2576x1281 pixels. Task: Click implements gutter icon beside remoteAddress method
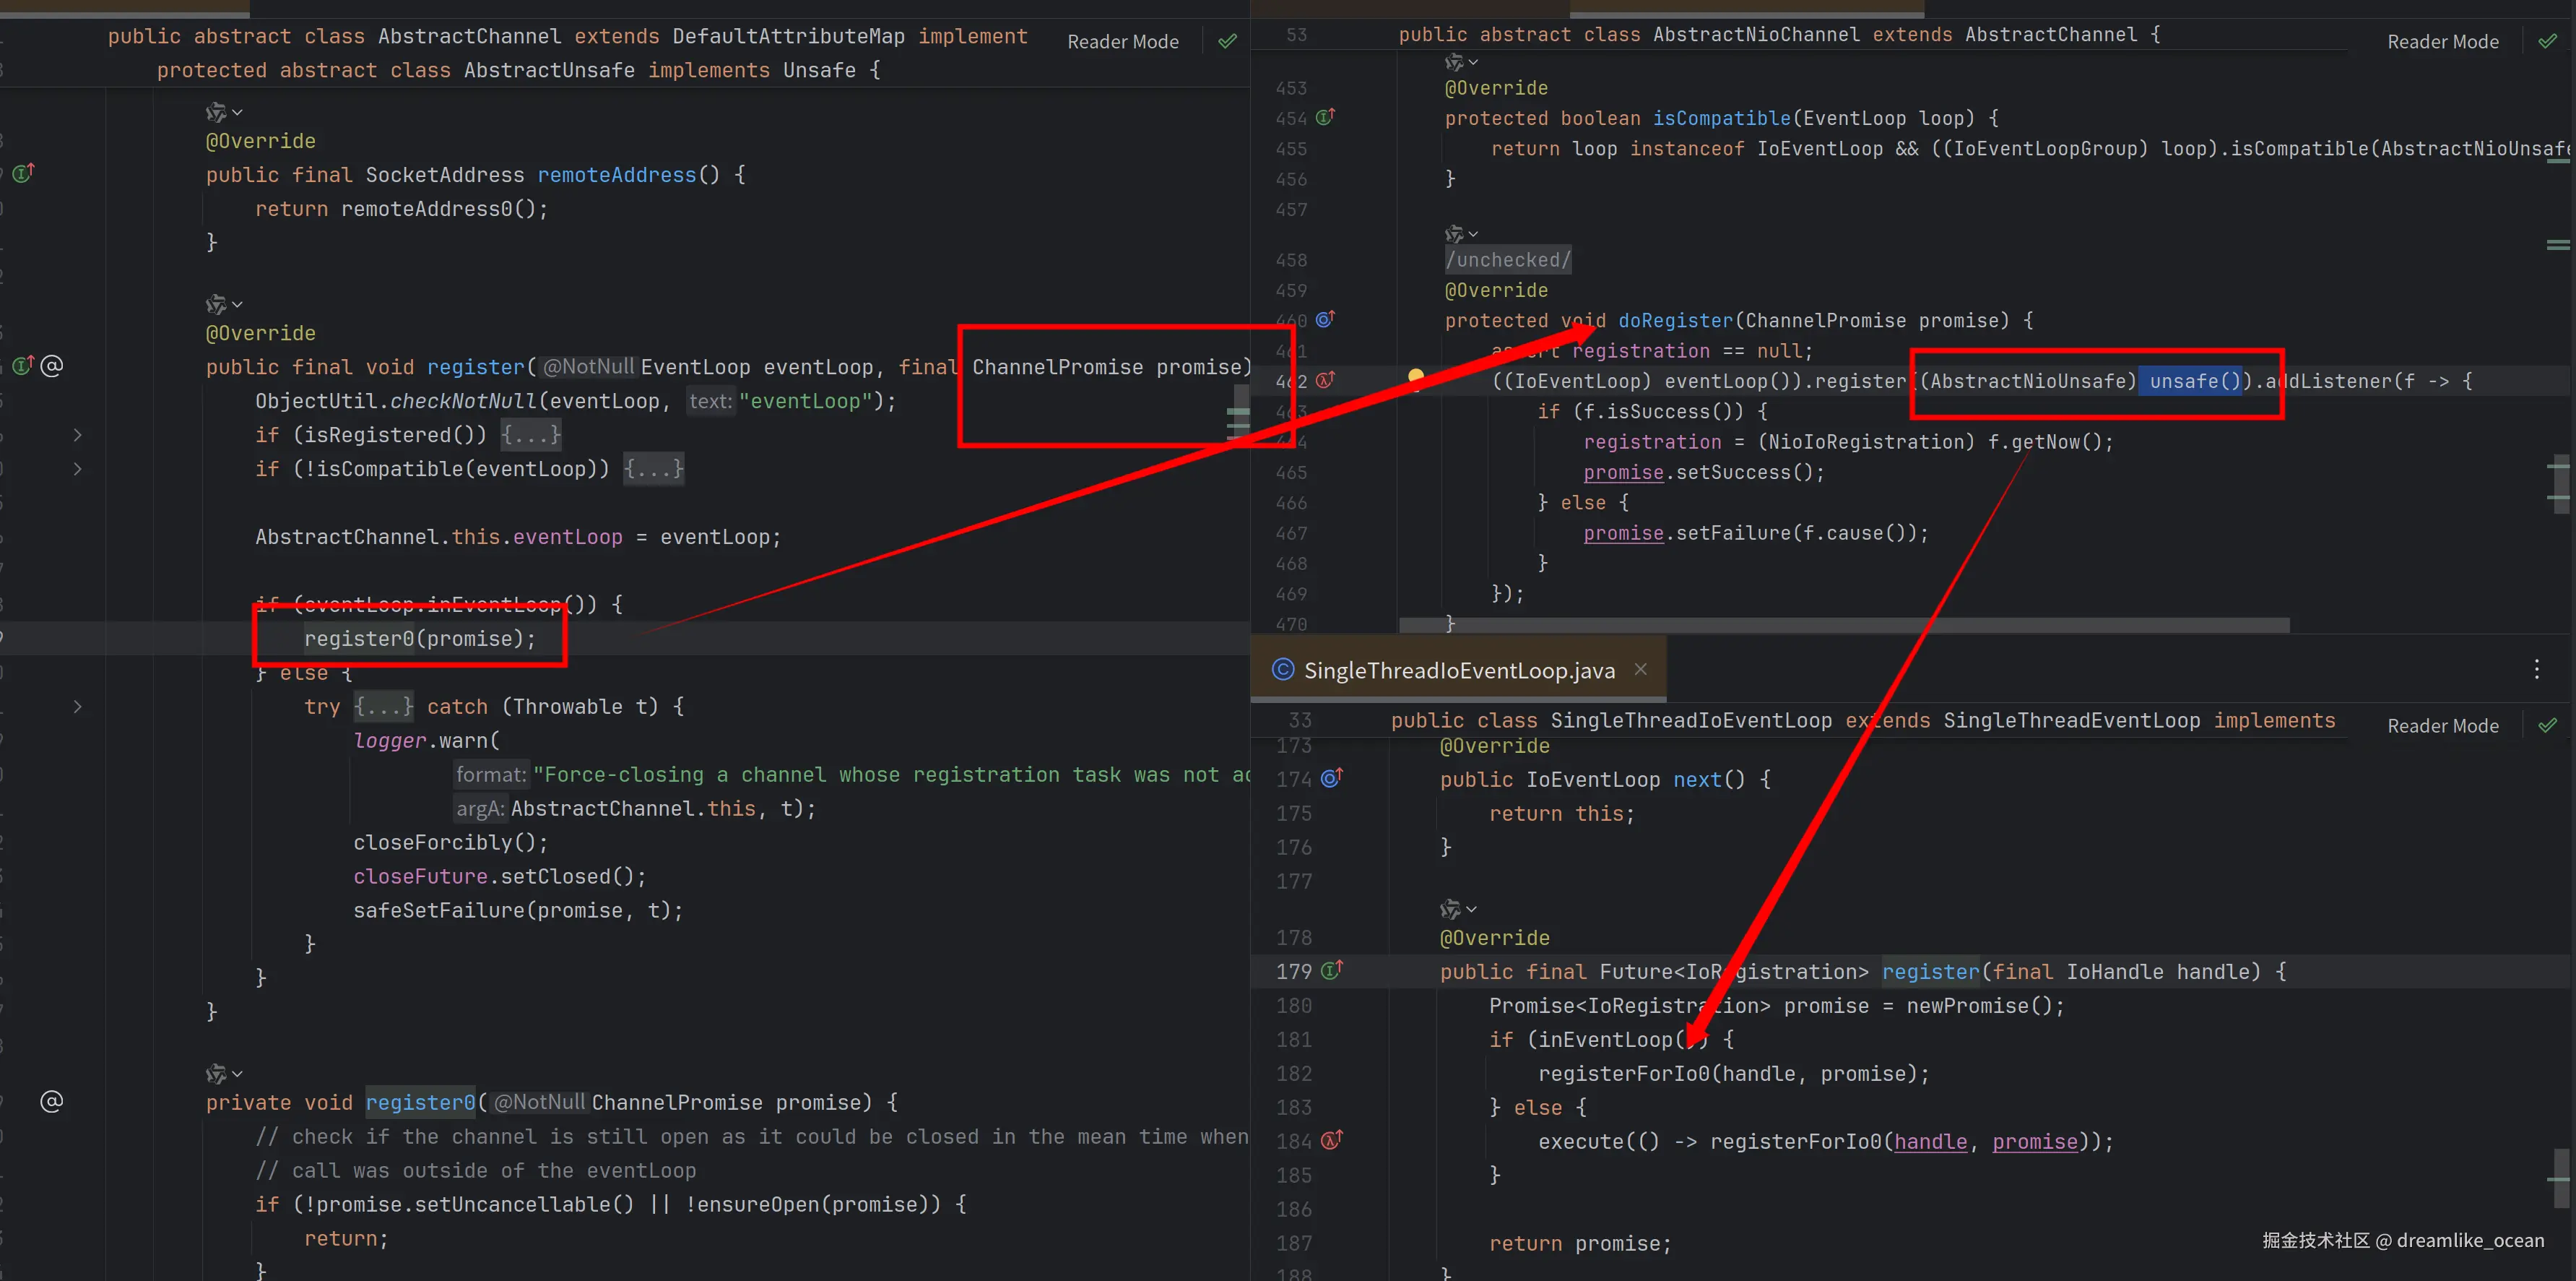click(x=22, y=173)
